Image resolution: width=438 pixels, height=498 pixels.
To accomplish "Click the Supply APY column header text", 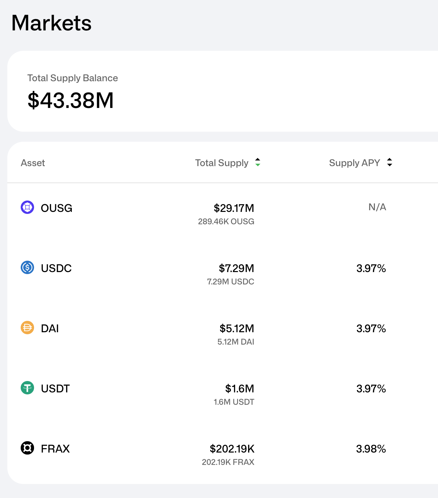I will point(354,163).
